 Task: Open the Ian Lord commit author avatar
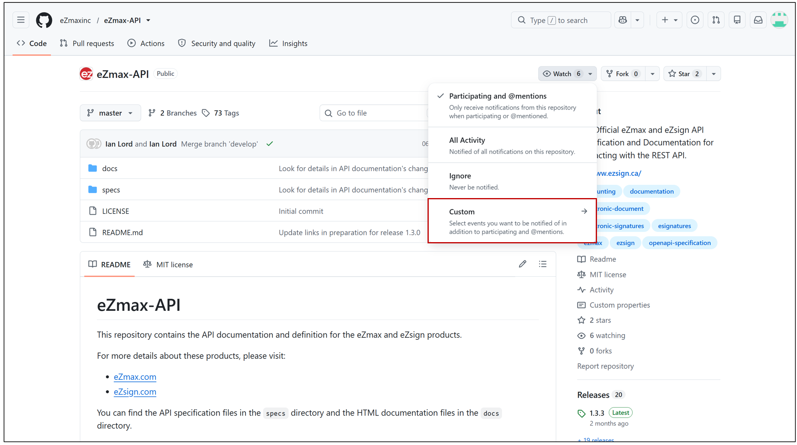94,144
